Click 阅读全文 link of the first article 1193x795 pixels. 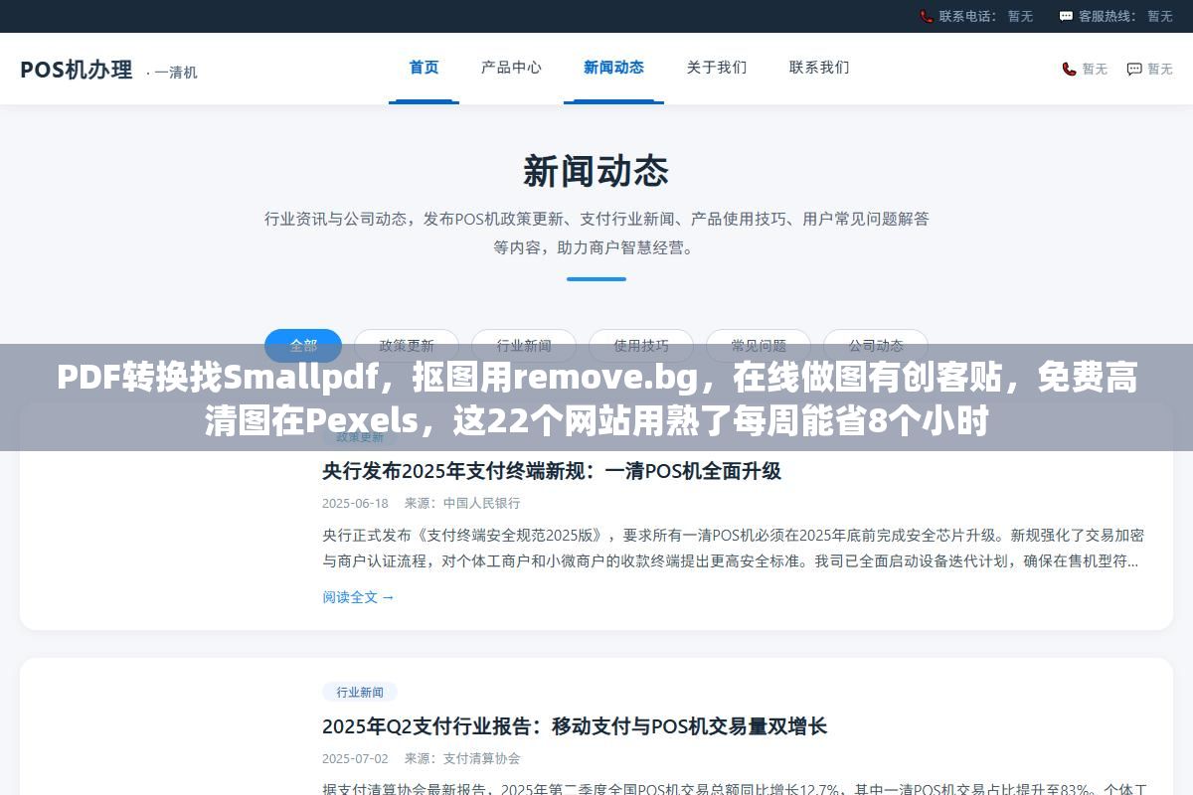click(358, 597)
